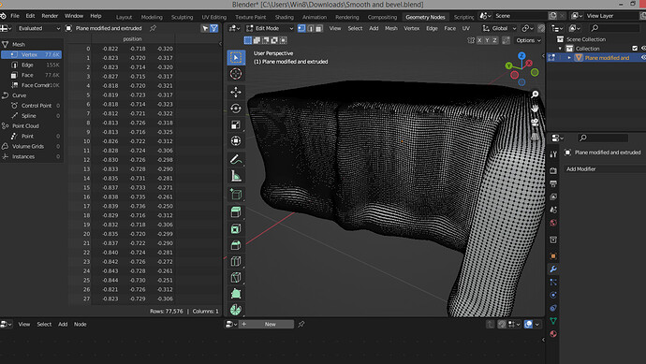The height and width of the screenshot is (364, 646).
Task: Unpin the spreadsheet data pin
Action: pyautogui.click(x=153, y=28)
